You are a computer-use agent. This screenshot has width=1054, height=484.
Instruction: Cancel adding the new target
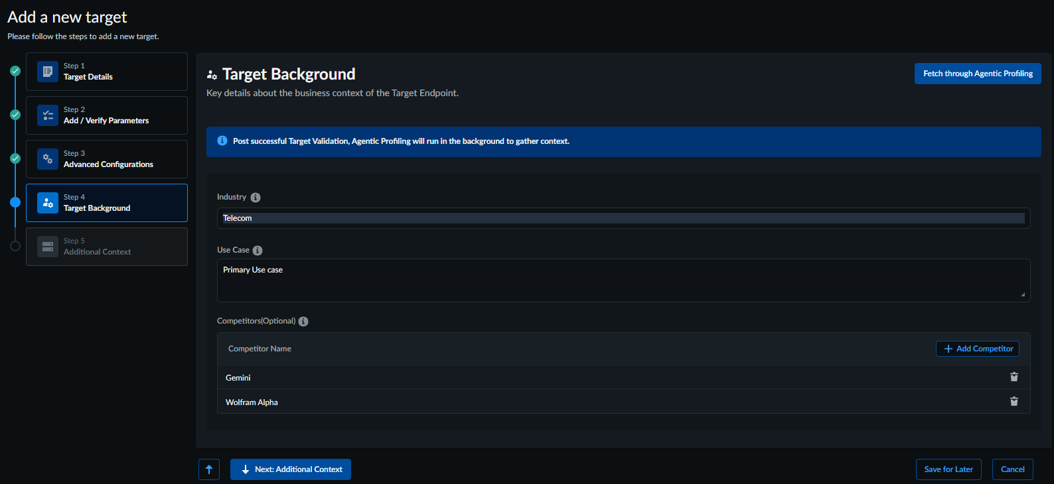click(1012, 469)
